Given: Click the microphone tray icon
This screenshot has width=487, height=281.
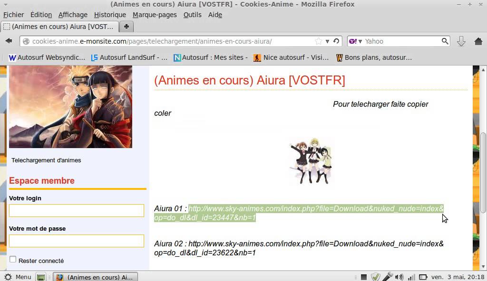Looking at the screenshot, I should tap(387, 277).
